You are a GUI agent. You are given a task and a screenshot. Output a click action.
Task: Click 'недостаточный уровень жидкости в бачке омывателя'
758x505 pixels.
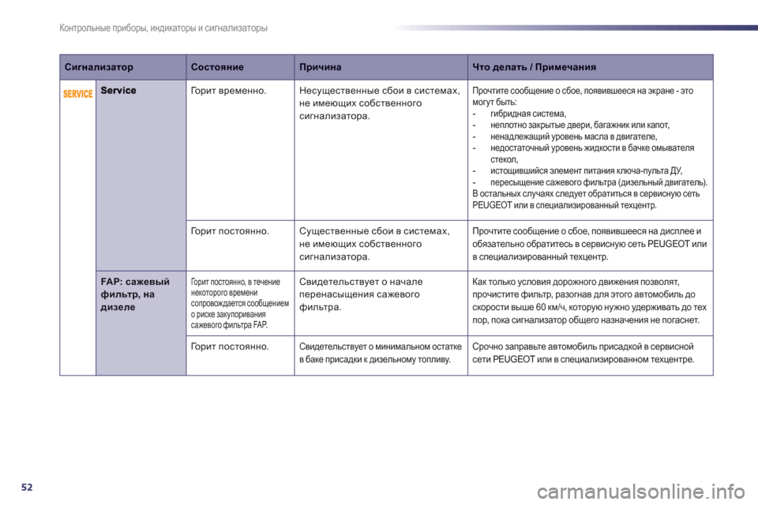click(592, 154)
